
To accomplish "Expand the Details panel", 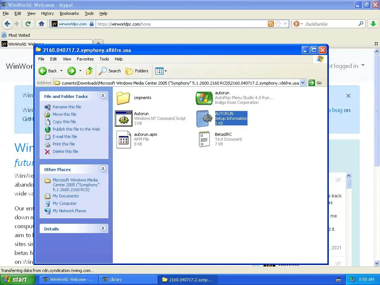I will [x=103, y=228].
